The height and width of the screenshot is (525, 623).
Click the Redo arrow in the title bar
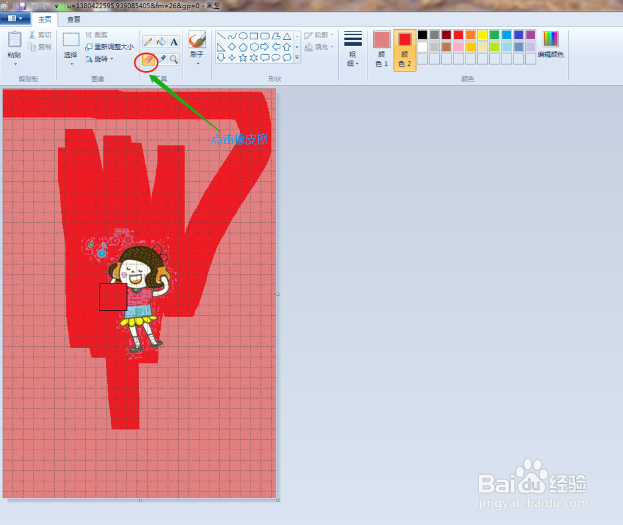(x=46, y=6)
